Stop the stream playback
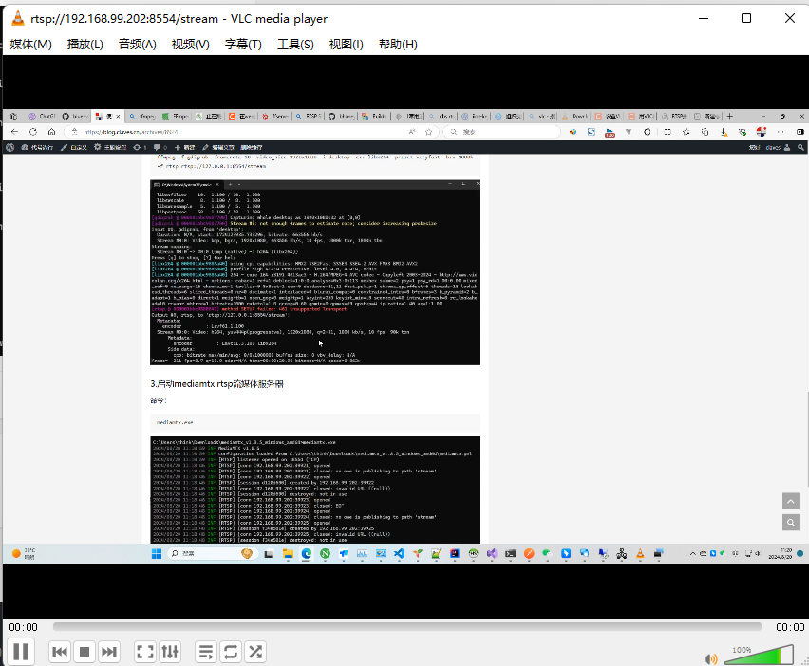Viewport: 809px width, 666px height. pos(85,652)
